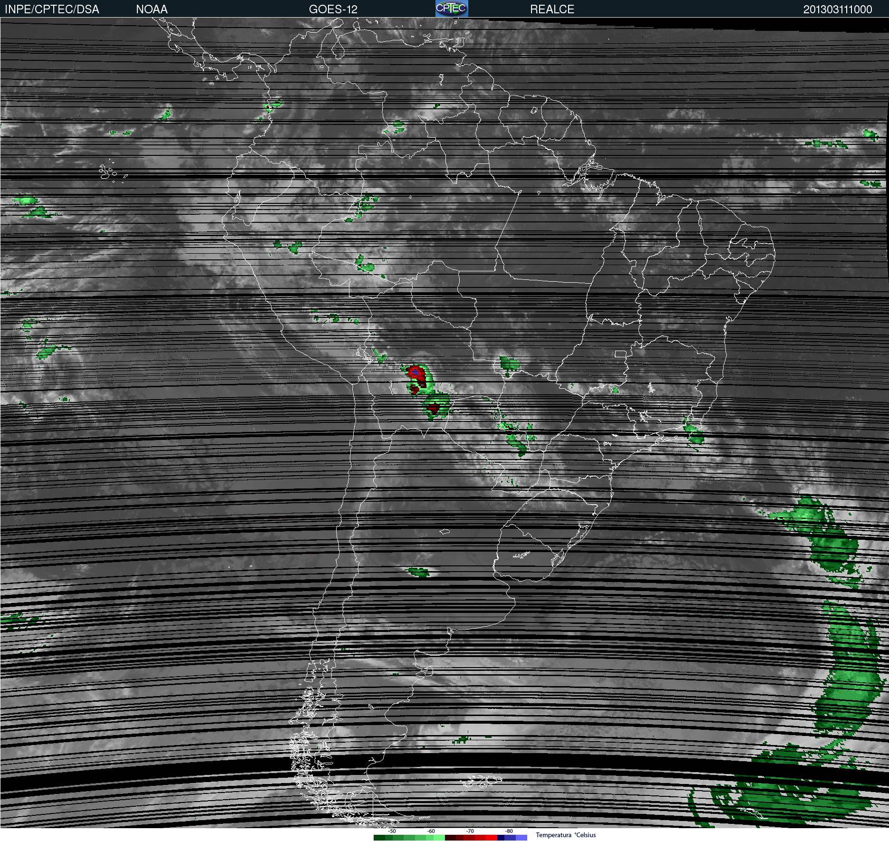Click the 201303111000 timestamp

click(x=838, y=10)
